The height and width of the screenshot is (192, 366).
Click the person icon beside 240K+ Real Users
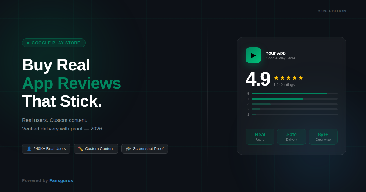(29, 149)
